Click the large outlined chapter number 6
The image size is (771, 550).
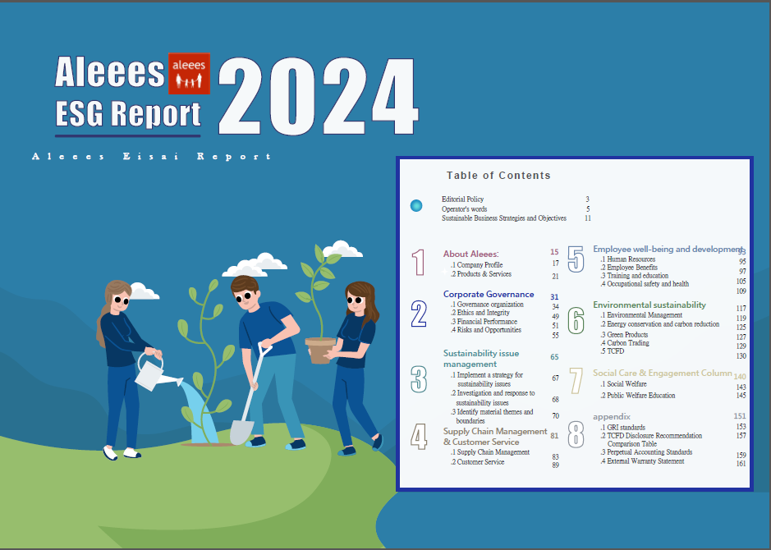tap(576, 321)
